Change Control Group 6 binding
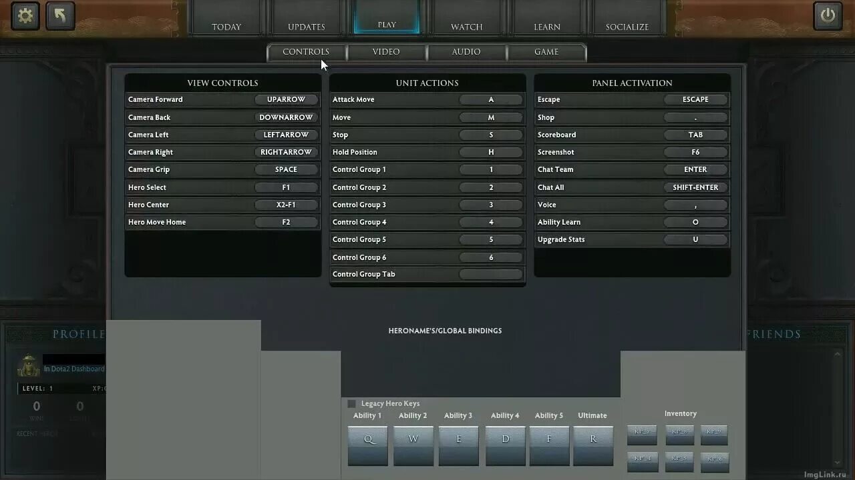855x480 pixels. point(491,257)
